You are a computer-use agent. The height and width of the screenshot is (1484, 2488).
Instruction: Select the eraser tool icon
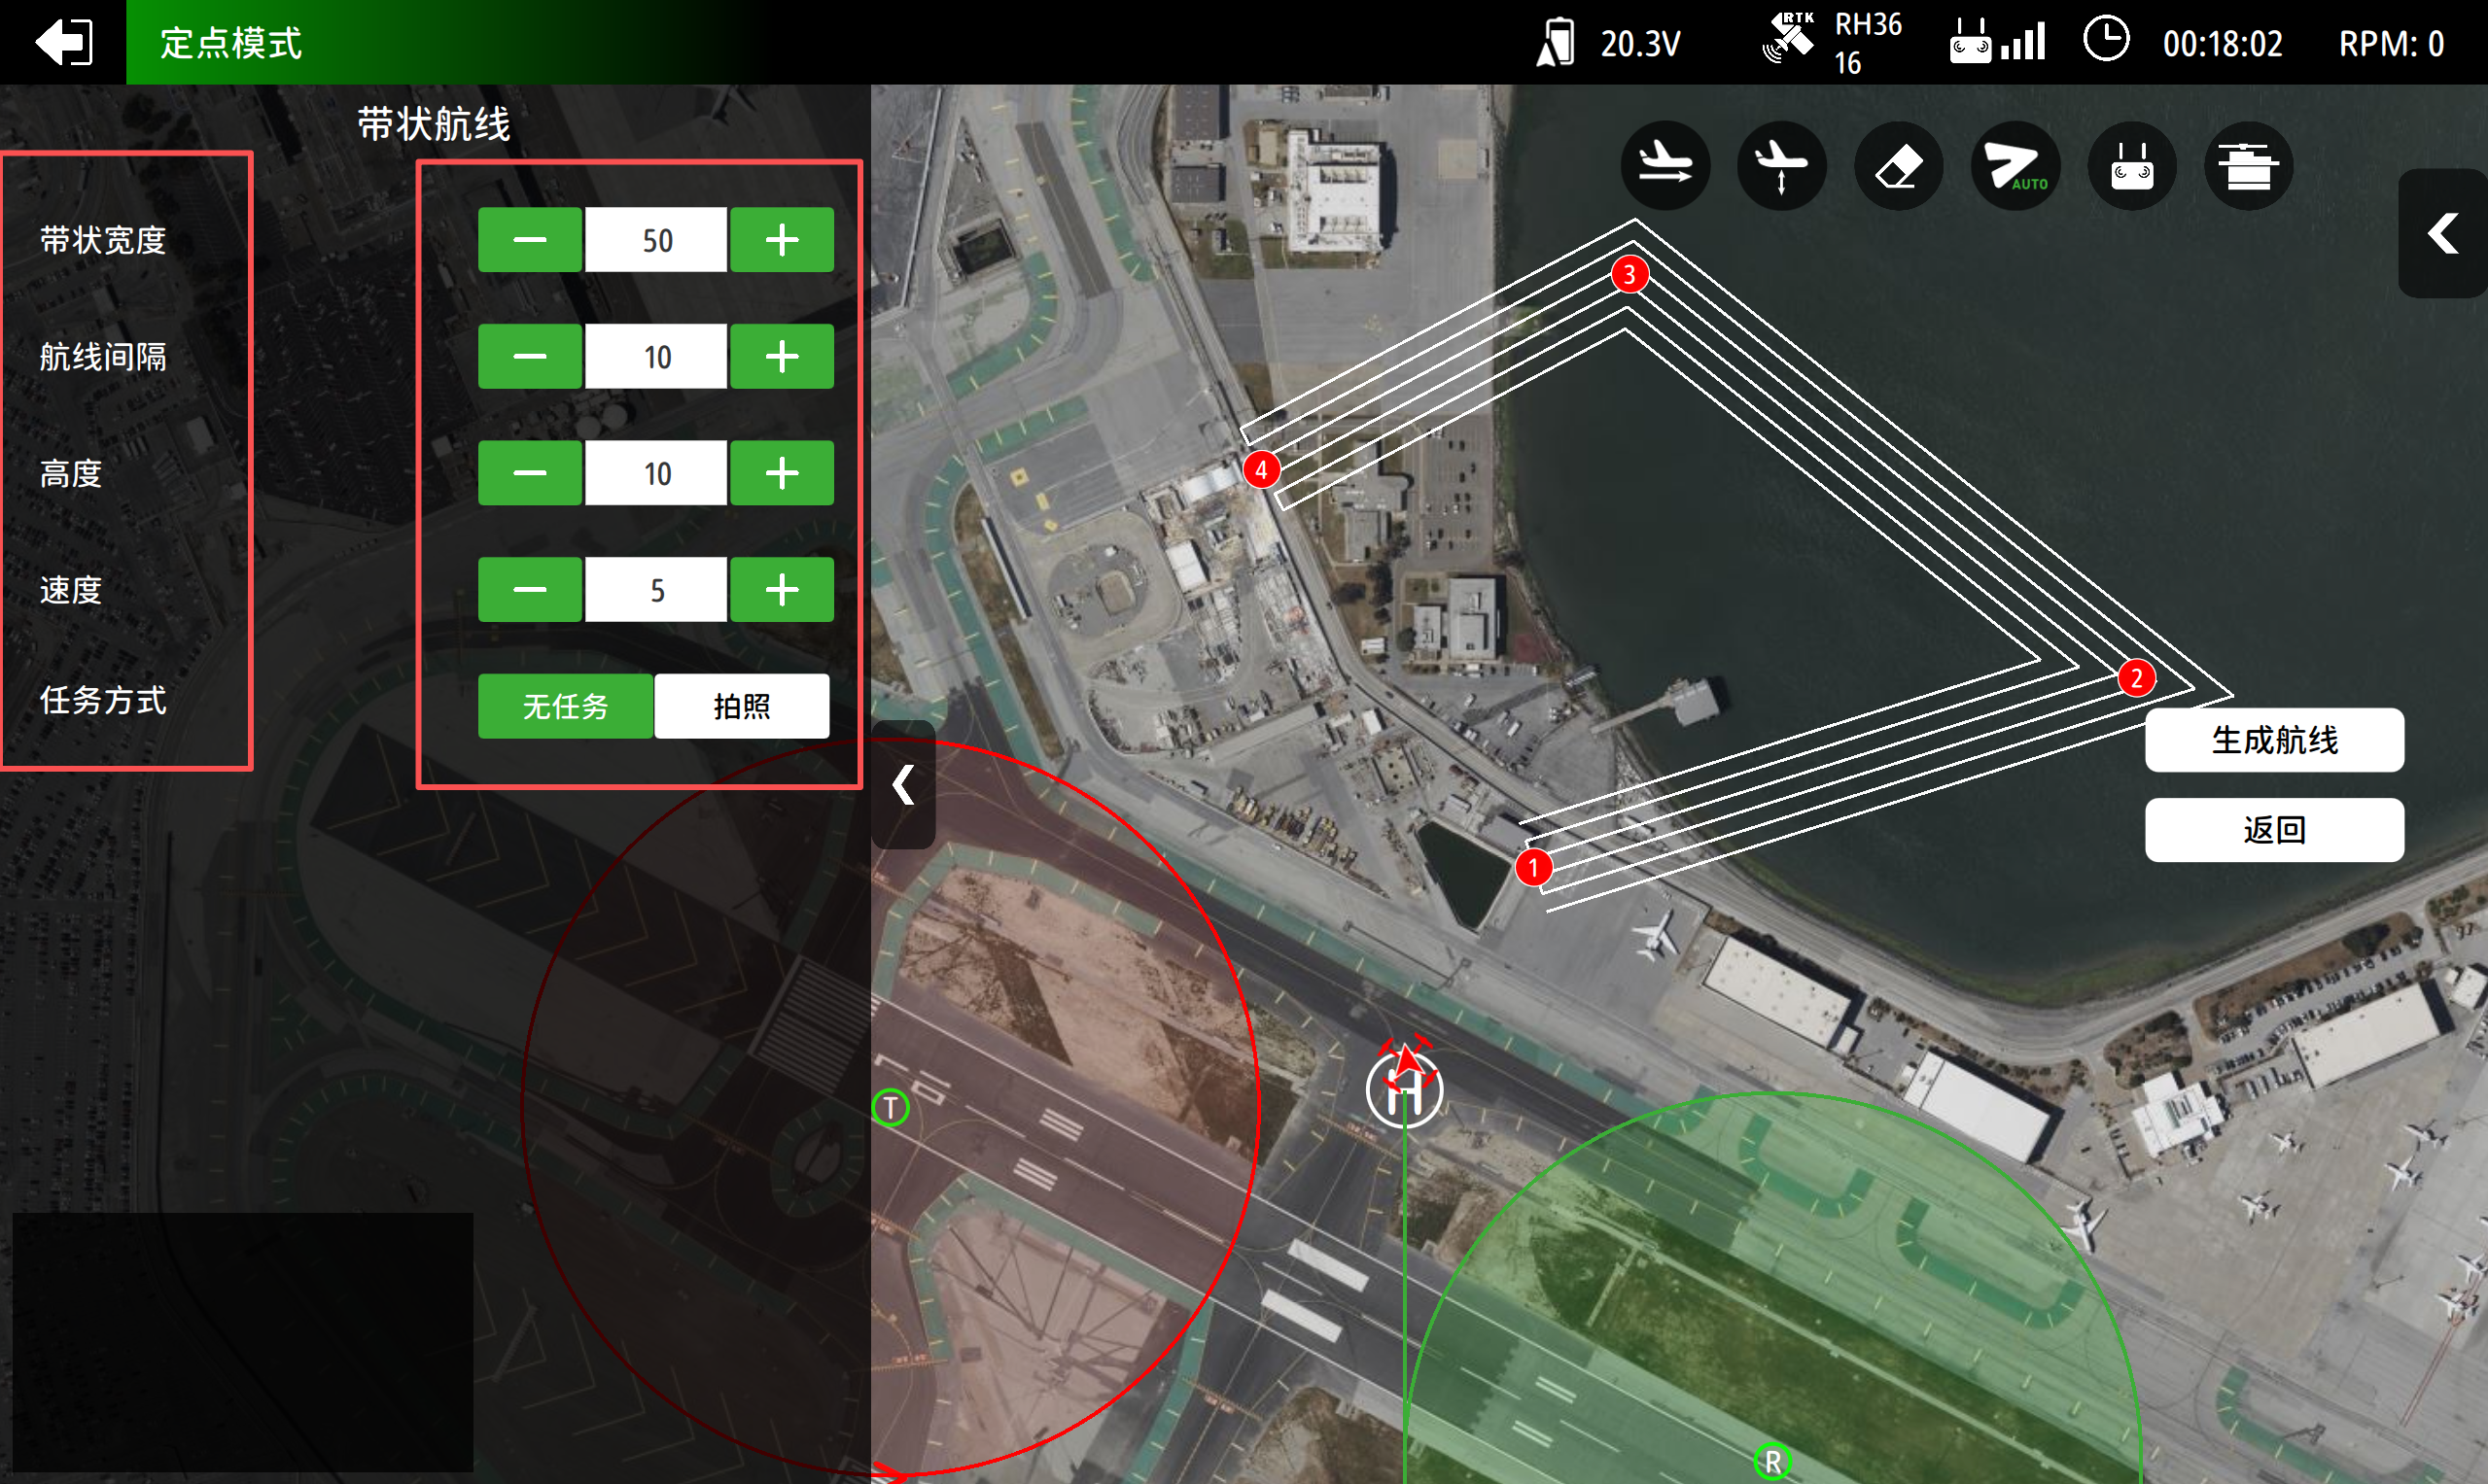pyautogui.click(x=1898, y=165)
